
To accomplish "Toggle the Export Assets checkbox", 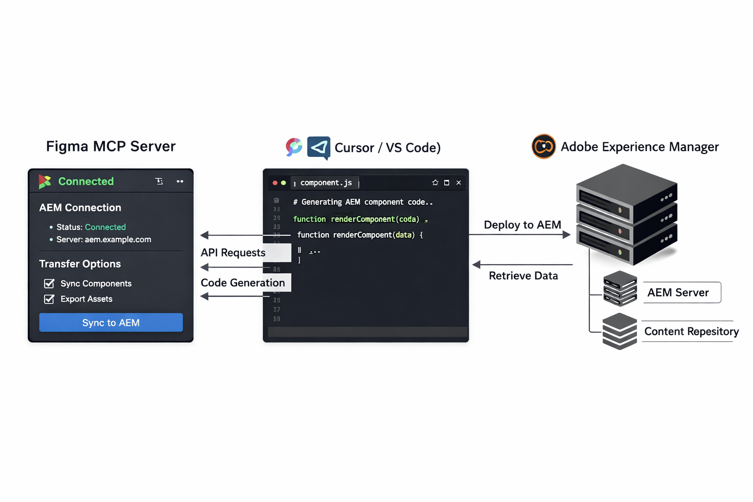I will [49, 299].
